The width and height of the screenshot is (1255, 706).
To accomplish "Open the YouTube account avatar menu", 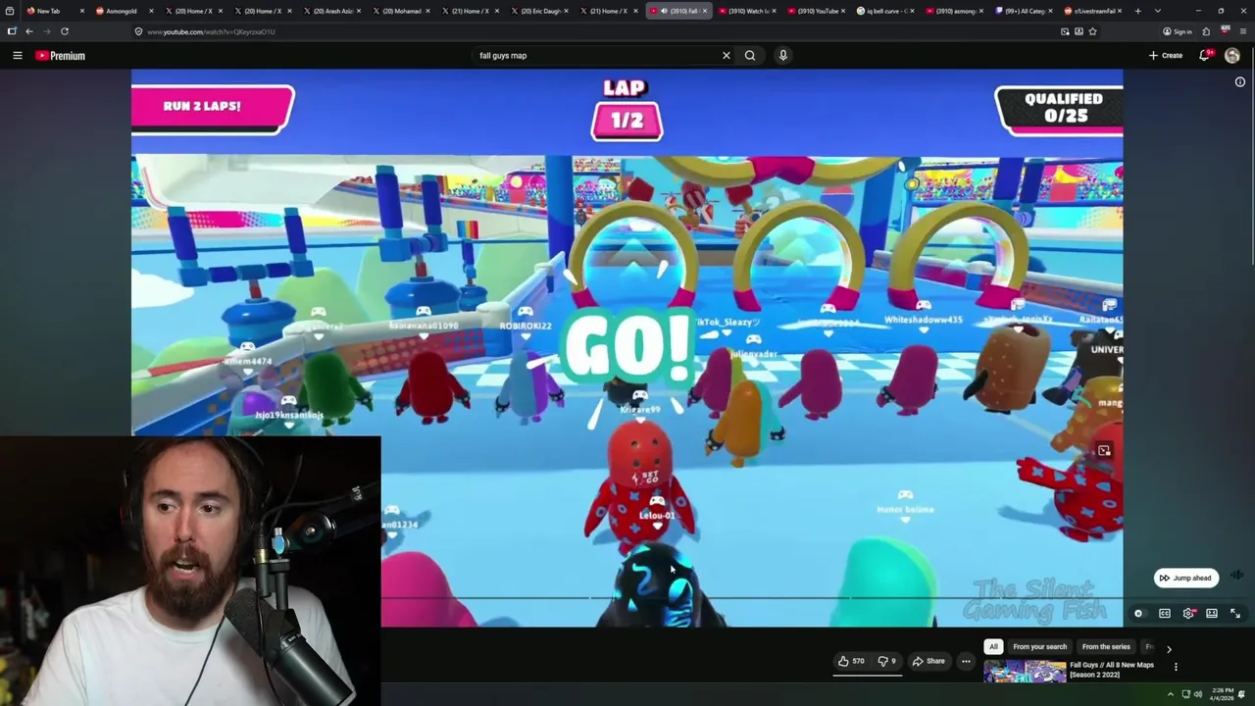I will click(1232, 56).
